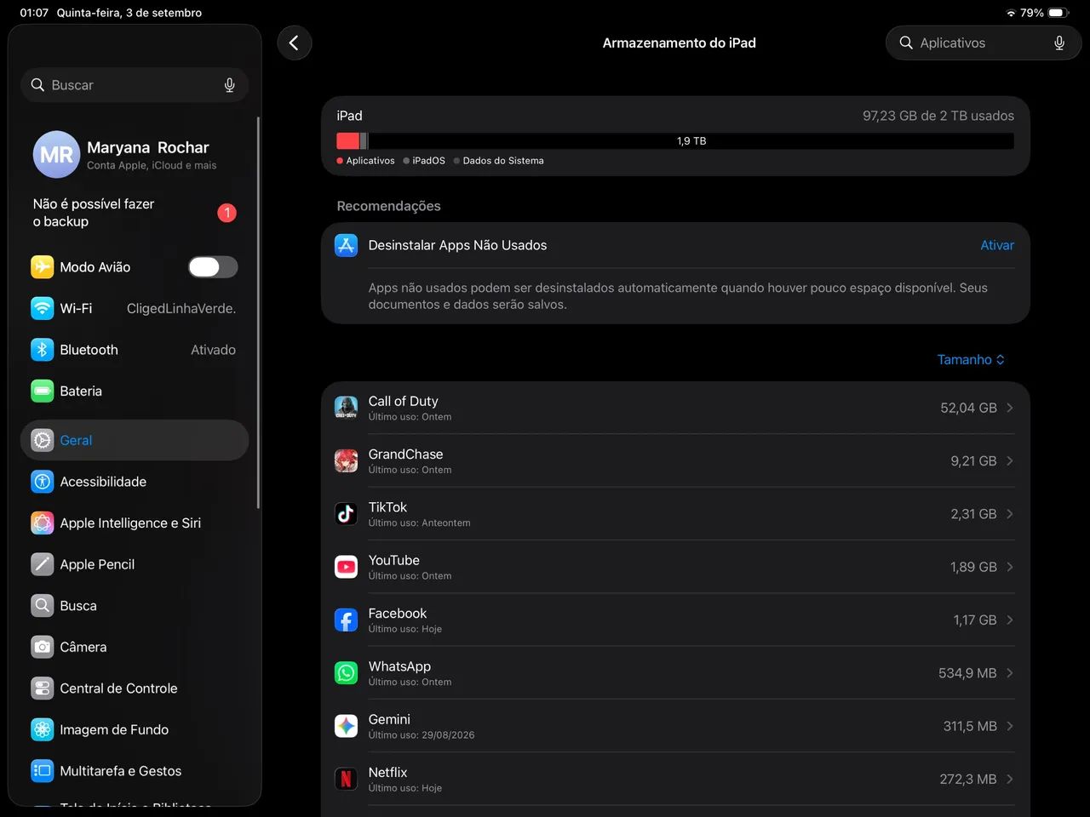Image resolution: width=1090 pixels, height=817 pixels.
Task: Tap the Geral gear icon
Action: tap(42, 440)
